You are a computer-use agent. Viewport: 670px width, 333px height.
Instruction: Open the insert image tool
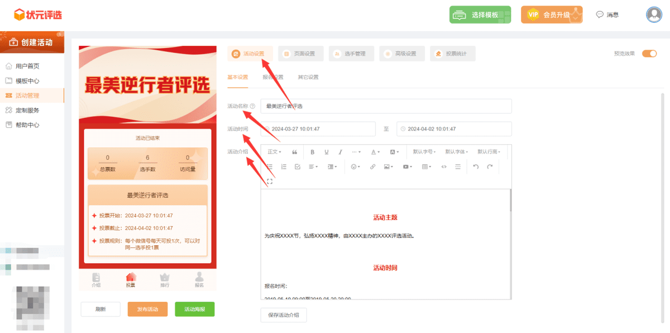(x=387, y=168)
